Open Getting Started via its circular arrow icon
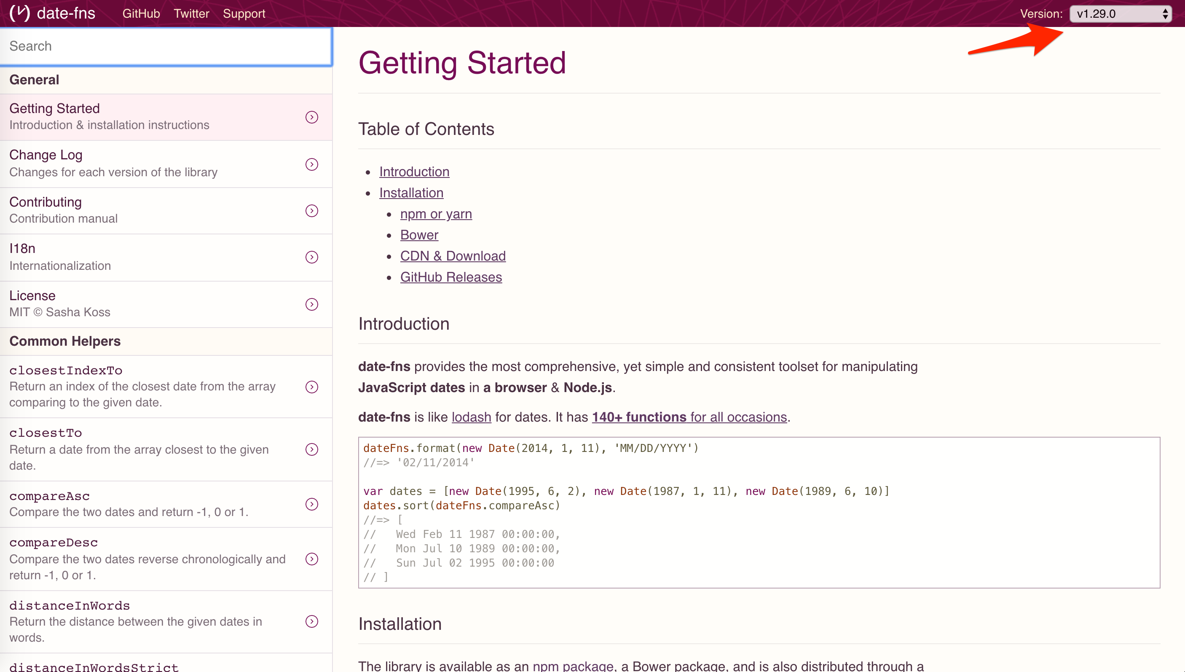The height and width of the screenshot is (672, 1185). coord(312,117)
